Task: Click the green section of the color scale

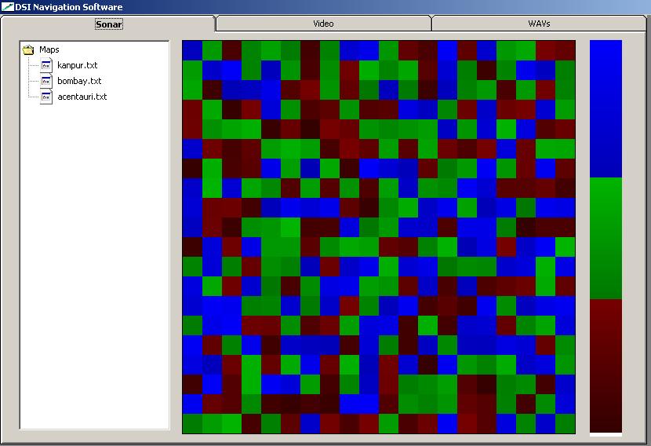Action: click(x=606, y=238)
